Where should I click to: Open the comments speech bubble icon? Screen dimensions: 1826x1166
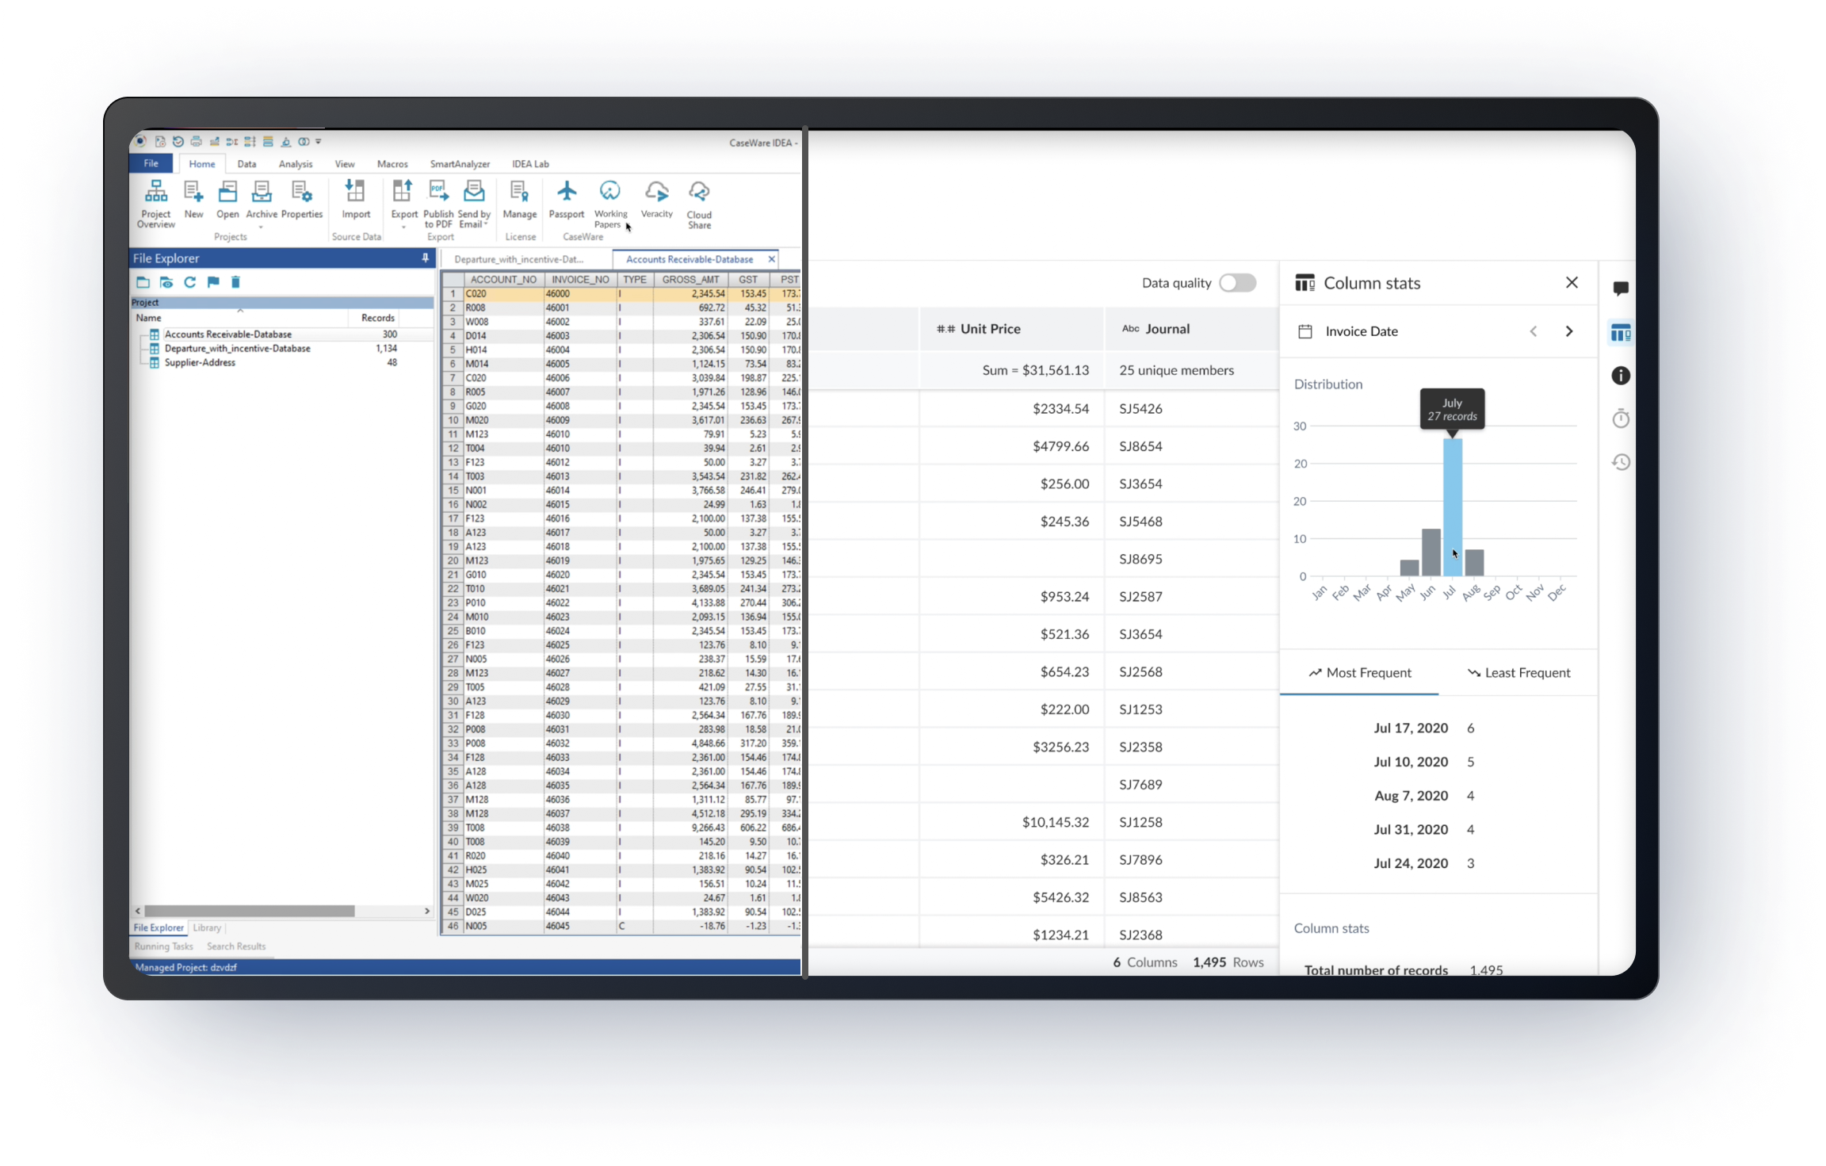(x=1621, y=289)
